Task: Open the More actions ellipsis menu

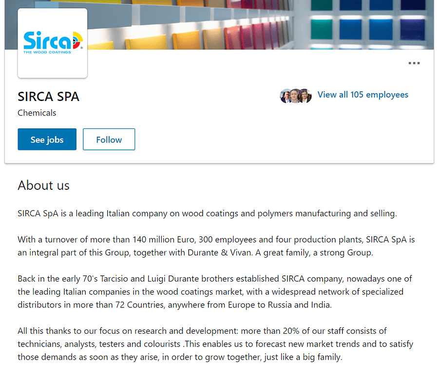Action: click(x=414, y=63)
